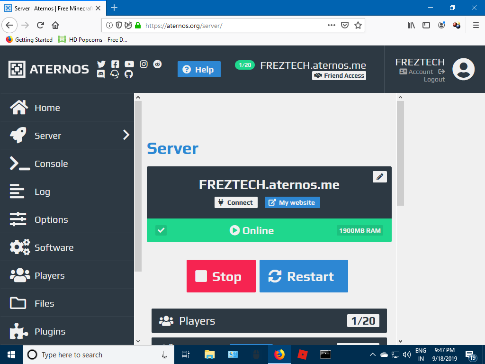
Task: Stop the server with the red Stop button
Action: (221, 276)
